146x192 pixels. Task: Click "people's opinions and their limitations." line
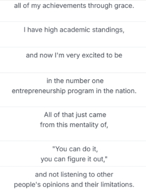tap(74, 185)
